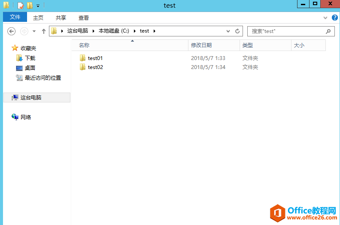
Task: Open 下载 in the navigation pane
Action: point(30,58)
